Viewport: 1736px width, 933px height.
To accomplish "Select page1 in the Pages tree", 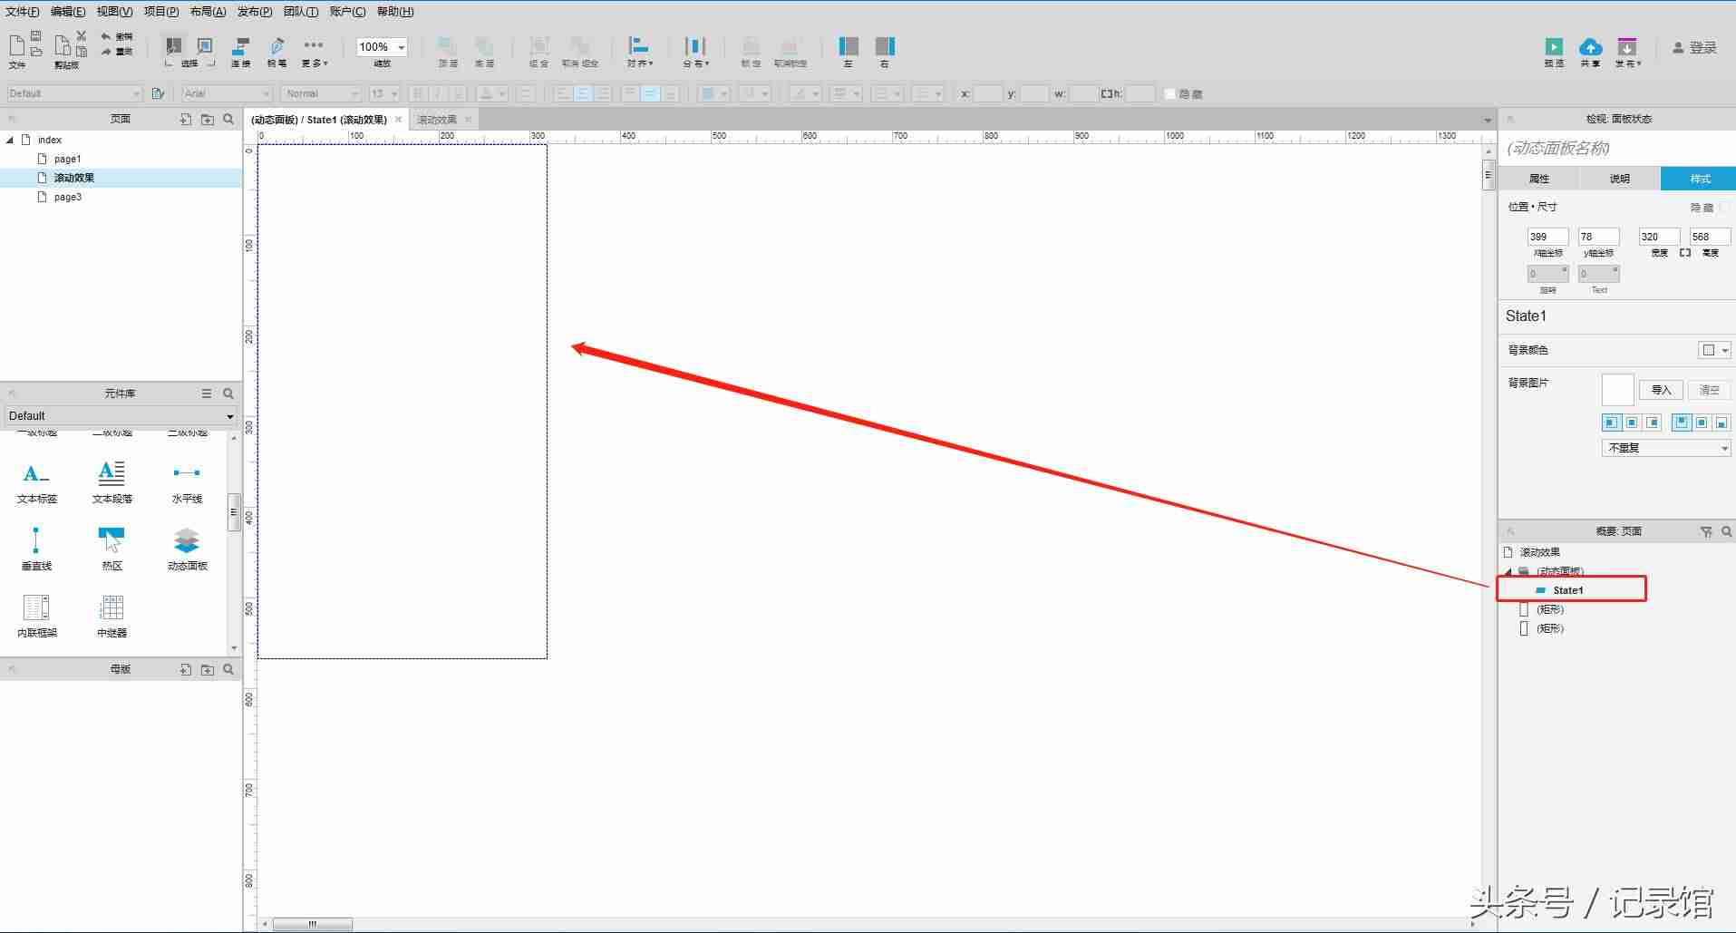I will coord(67,159).
